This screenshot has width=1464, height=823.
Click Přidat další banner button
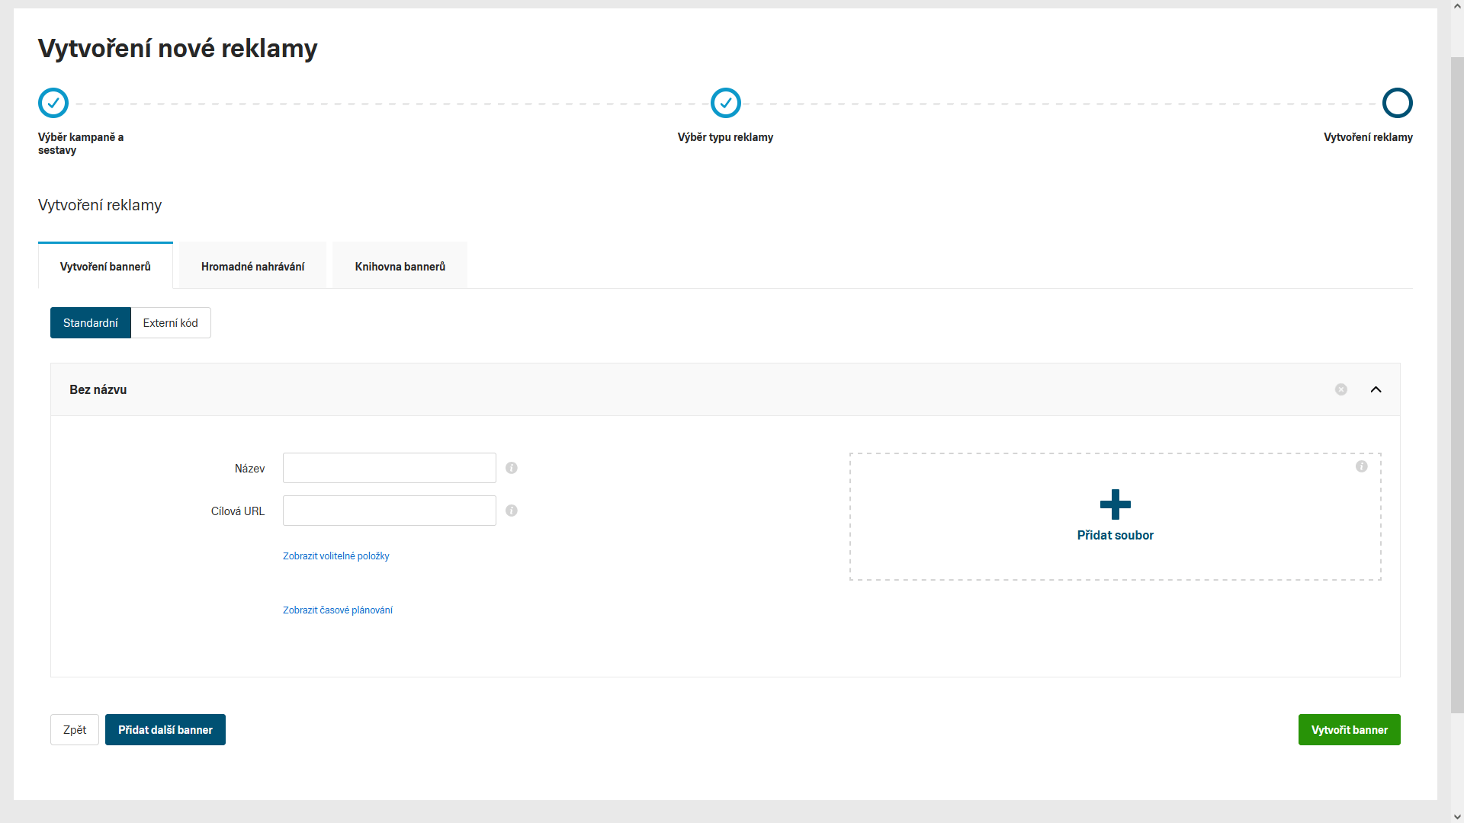click(165, 730)
